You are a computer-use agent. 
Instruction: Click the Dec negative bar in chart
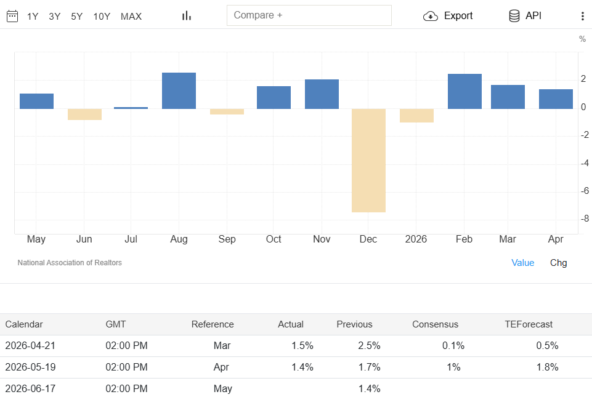click(368, 161)
